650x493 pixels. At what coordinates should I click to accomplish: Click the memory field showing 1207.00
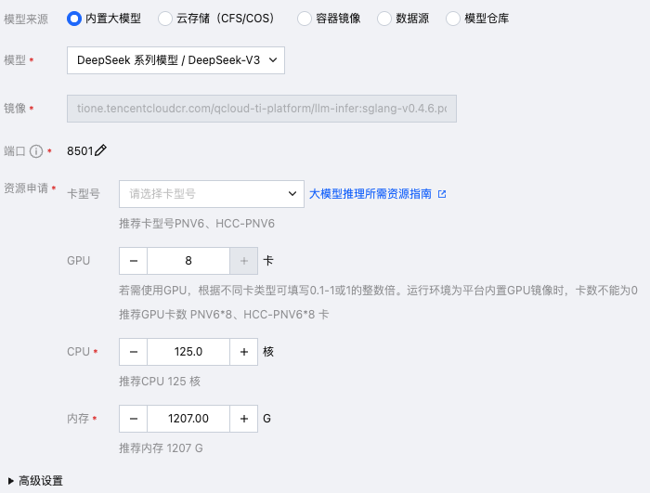coord(188,419)
